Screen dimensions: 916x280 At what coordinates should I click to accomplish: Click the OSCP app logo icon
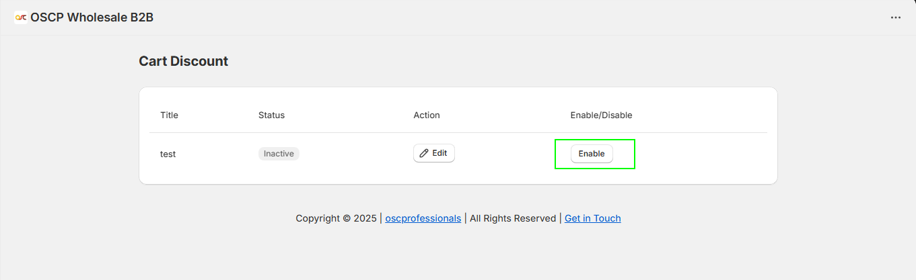coord(21,17)
